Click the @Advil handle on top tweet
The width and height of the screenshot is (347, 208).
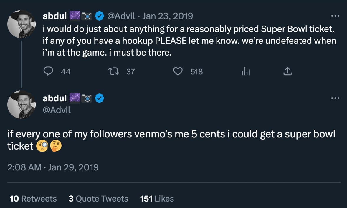pyautogui.click(x=120, y=16)
